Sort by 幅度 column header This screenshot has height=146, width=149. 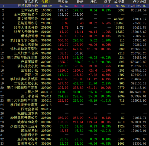click(x=107, y=2)
